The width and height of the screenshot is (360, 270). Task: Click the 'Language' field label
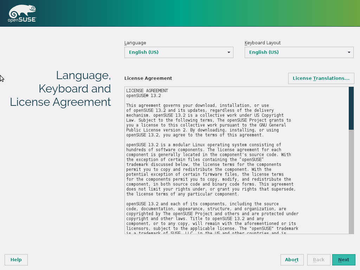135,43
